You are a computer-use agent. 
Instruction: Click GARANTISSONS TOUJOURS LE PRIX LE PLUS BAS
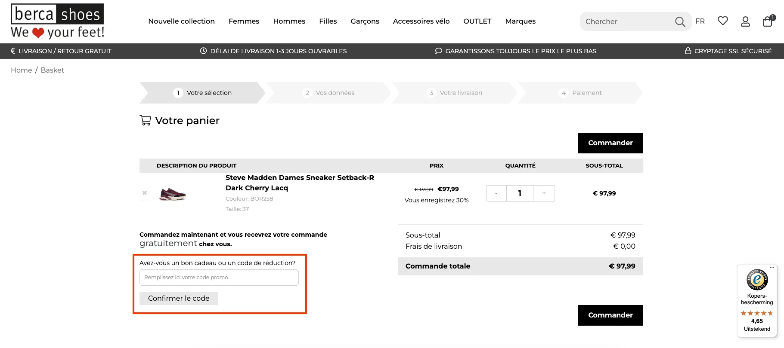coord(521,51)
